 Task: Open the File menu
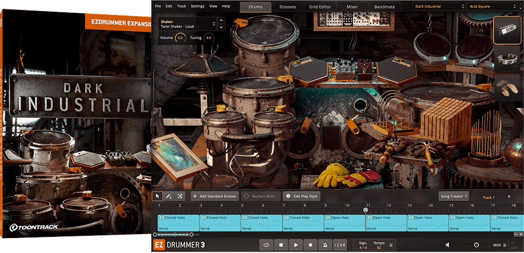158,6
